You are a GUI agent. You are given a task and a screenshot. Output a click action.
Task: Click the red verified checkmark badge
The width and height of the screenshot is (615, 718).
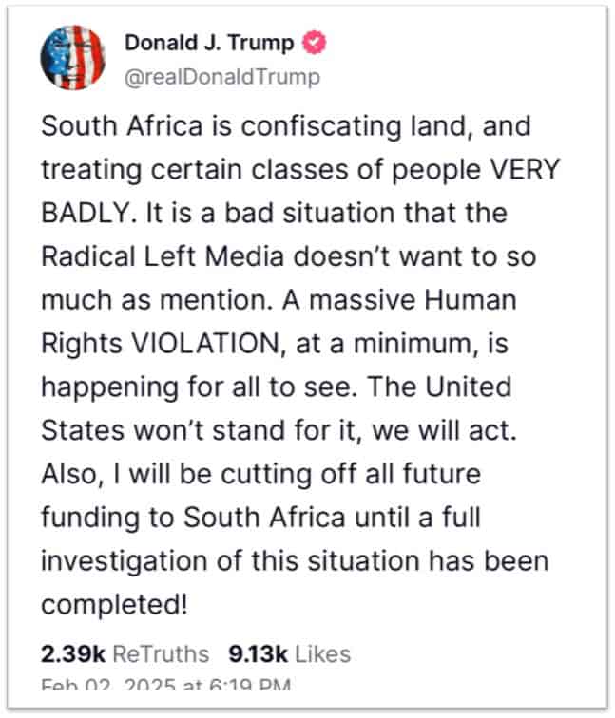click(x=314, y=42)
